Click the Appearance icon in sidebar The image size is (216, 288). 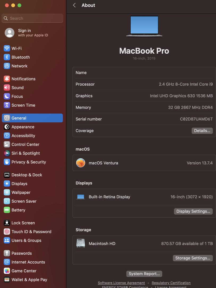coord(7,127)
